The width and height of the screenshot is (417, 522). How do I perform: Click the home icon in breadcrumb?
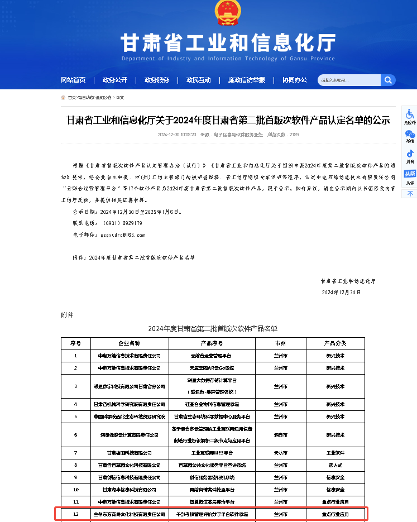[63, 98]
